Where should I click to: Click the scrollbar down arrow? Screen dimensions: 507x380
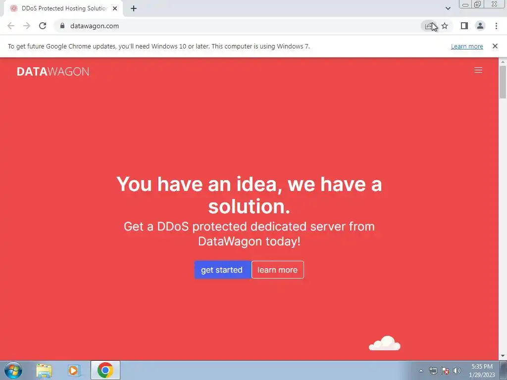point(503,356)
